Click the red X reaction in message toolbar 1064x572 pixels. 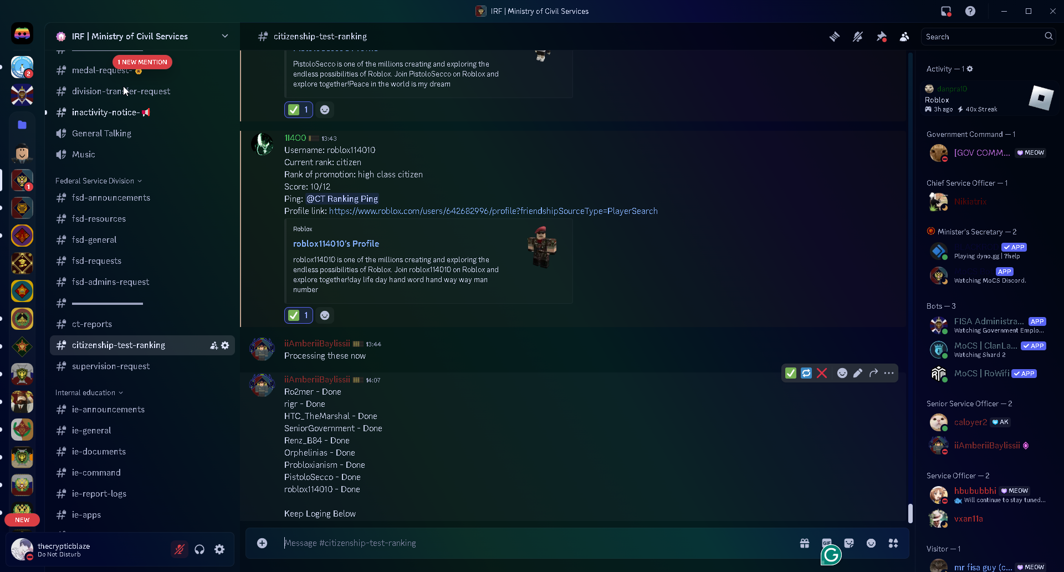point(822,373)
